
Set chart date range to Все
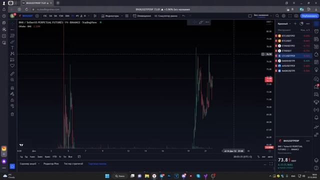tap(70, 156)
